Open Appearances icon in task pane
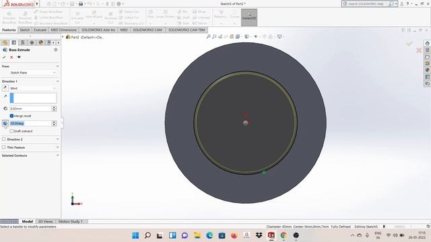 point(427,70)
